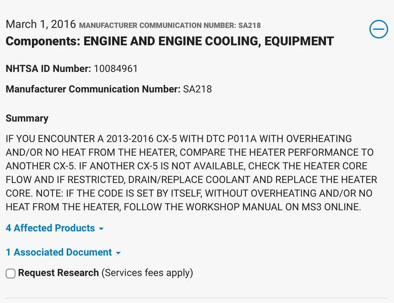The image size is (394, 303).
Task: Click the NHTSA ID Number label
Action: (x=48, y=69)
